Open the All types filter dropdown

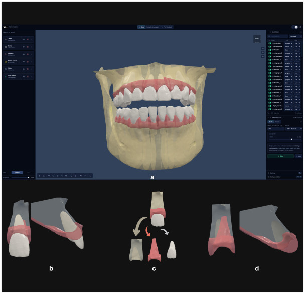[295, 36]
